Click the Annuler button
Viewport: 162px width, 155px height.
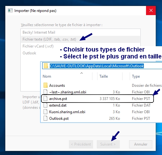click(x=141, y=144)
